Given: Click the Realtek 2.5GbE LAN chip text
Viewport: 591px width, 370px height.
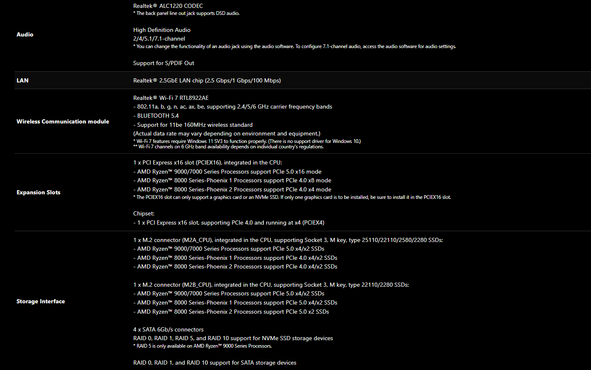Looking at the screenshot, I should pyautogui.click(x=207, y=80).
